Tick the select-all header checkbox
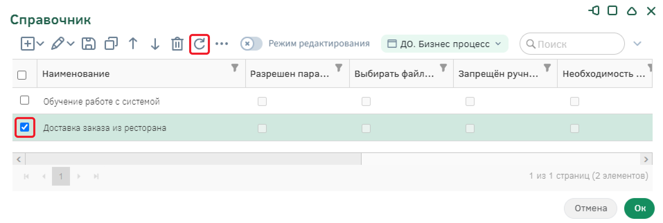 pos(22,75)
